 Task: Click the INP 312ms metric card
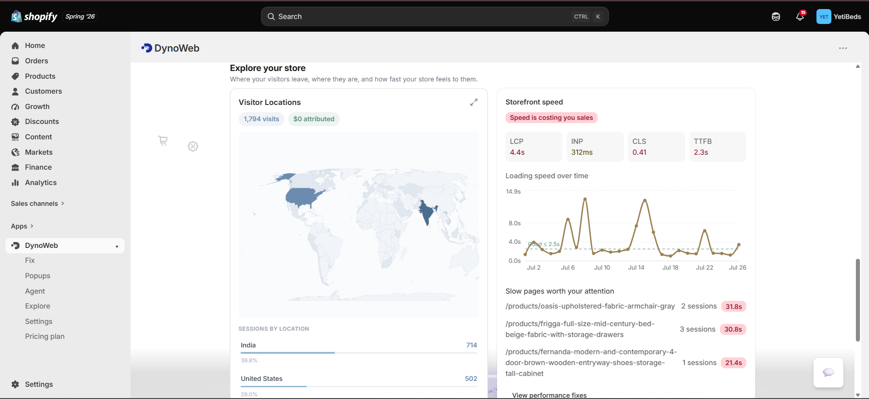pos(595,147)
